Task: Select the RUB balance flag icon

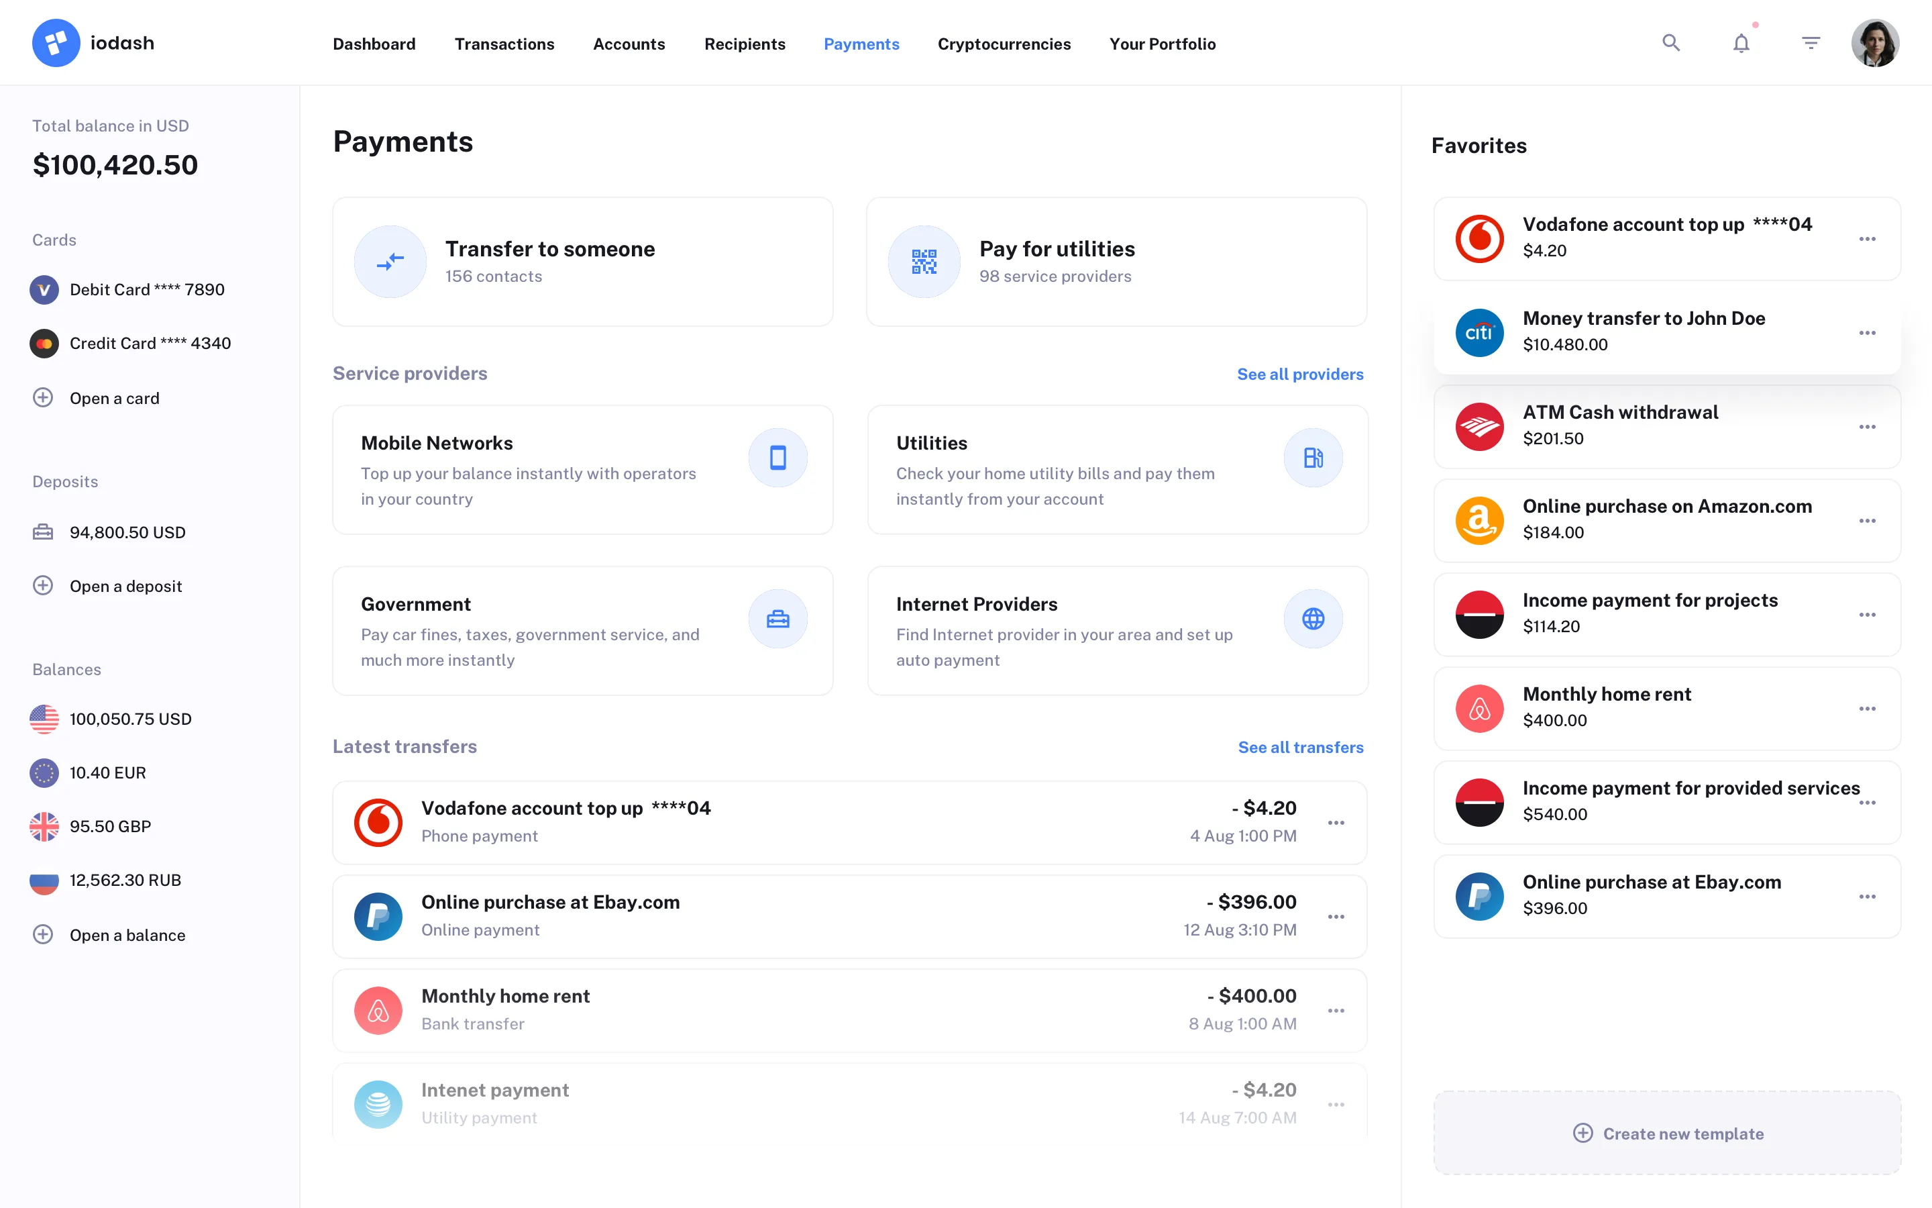Action: click(44, 880)
